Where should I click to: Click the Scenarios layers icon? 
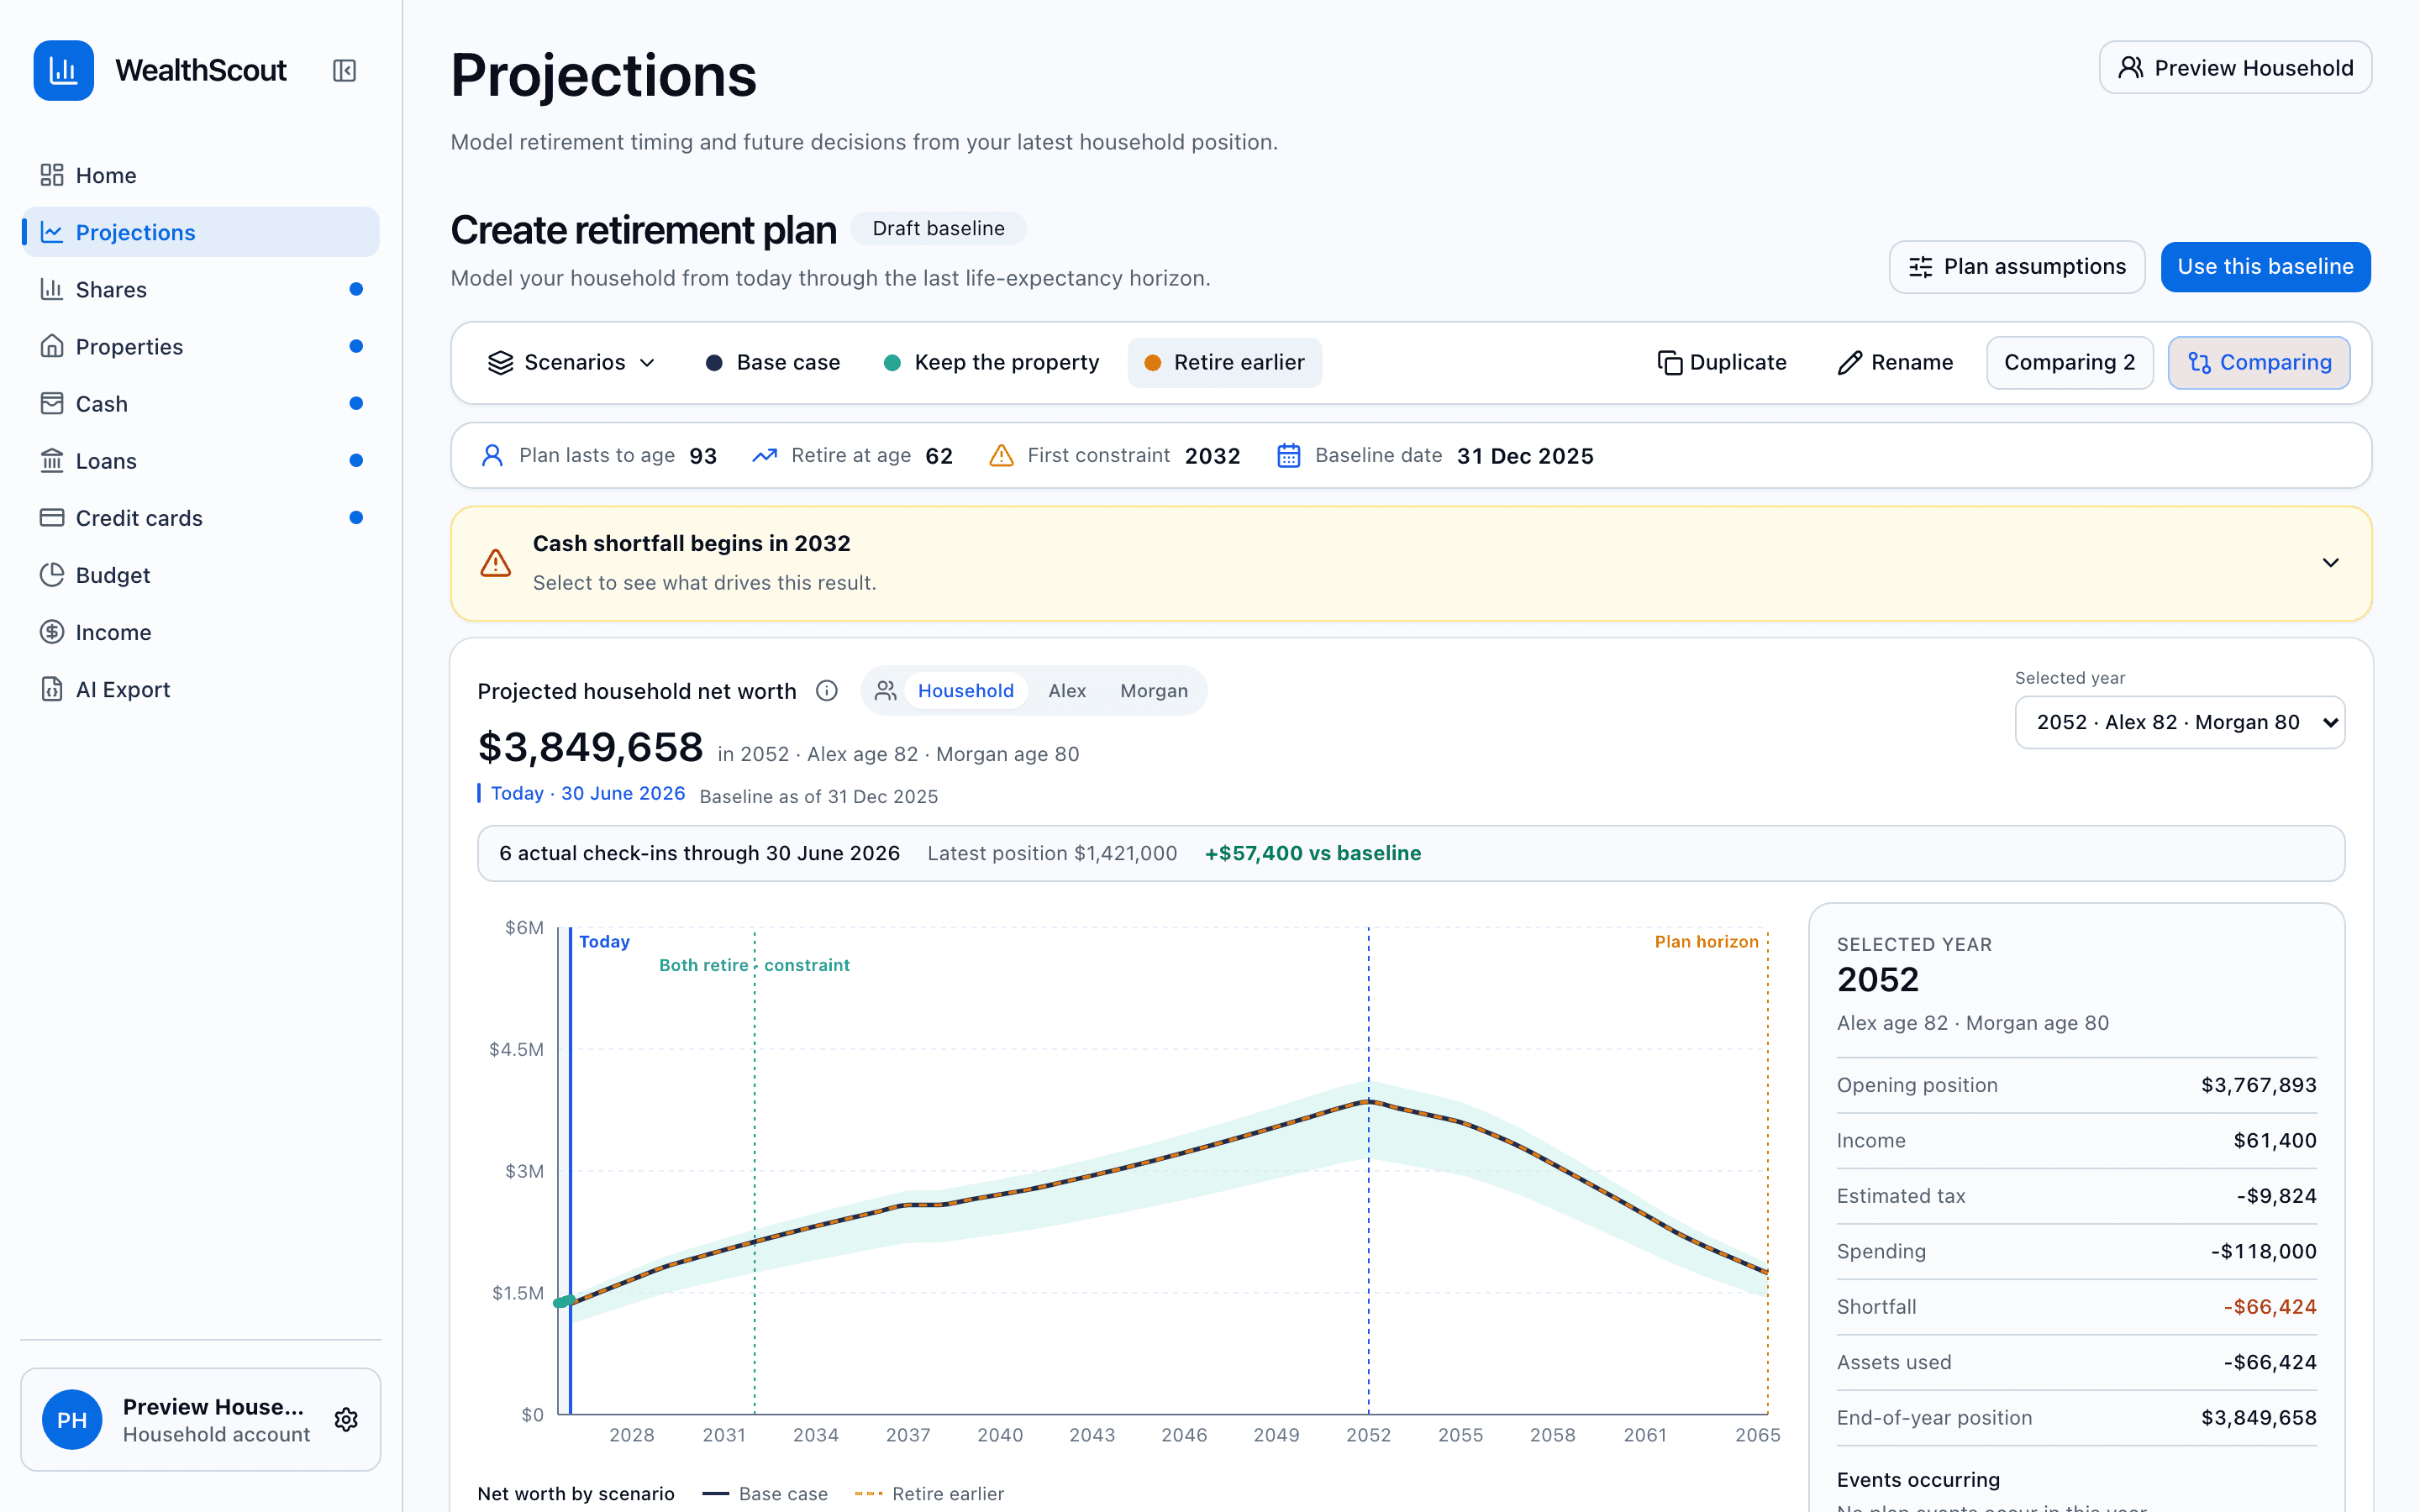pos(500,362)
